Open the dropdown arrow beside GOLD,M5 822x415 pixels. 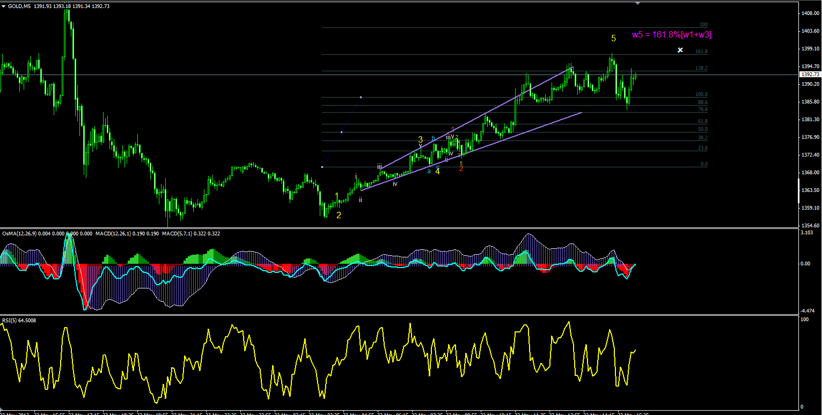[4, 6]
